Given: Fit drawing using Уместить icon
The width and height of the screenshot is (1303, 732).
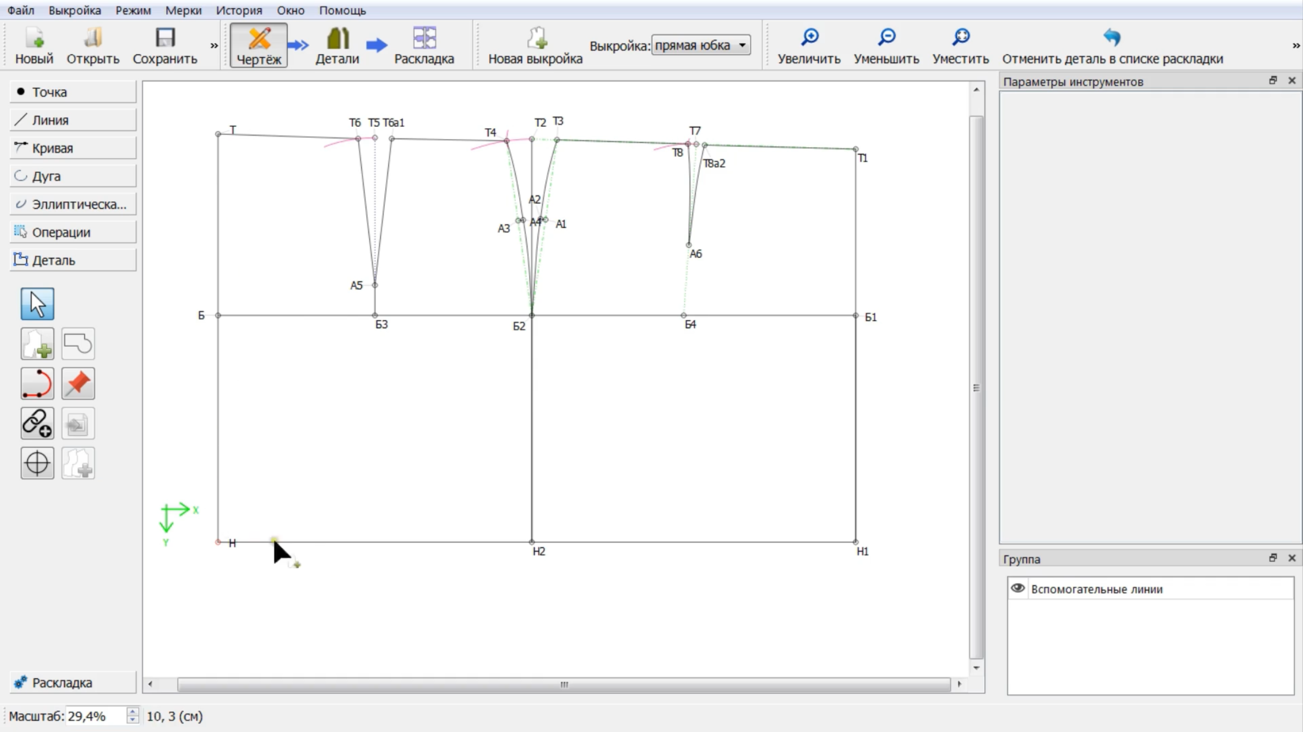Looking at the screenshot, I should click(x=960, y=46).
